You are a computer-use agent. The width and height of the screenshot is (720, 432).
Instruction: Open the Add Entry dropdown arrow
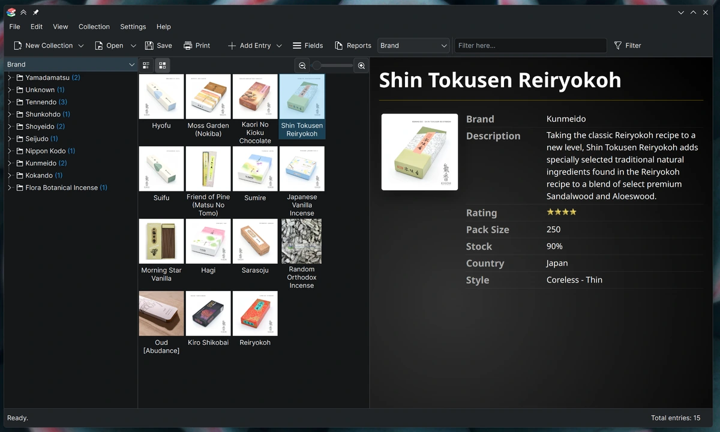279,46
